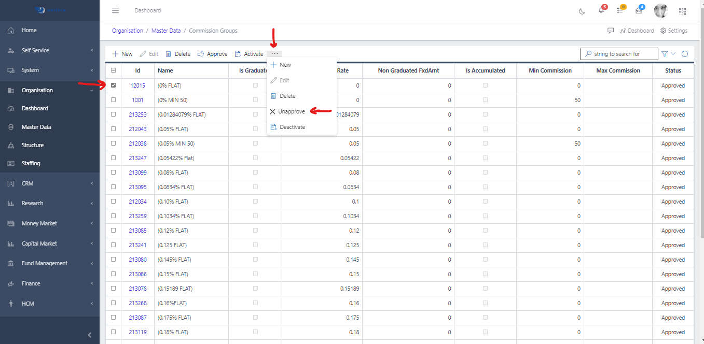Check the checkbox for row 1001
This screenshot has height=344, width=704.
pos(113,100)
